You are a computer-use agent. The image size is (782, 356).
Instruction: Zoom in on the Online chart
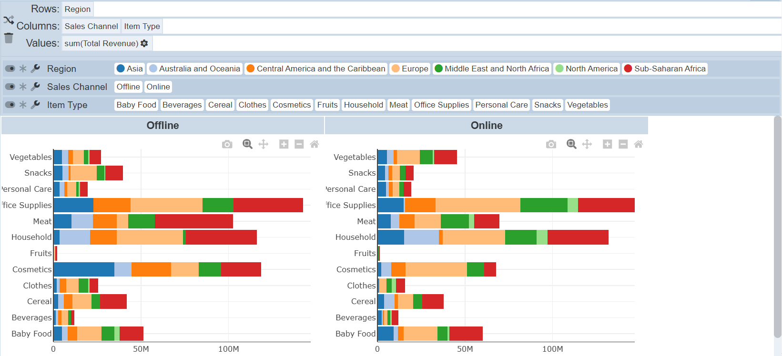coord(607,144)
